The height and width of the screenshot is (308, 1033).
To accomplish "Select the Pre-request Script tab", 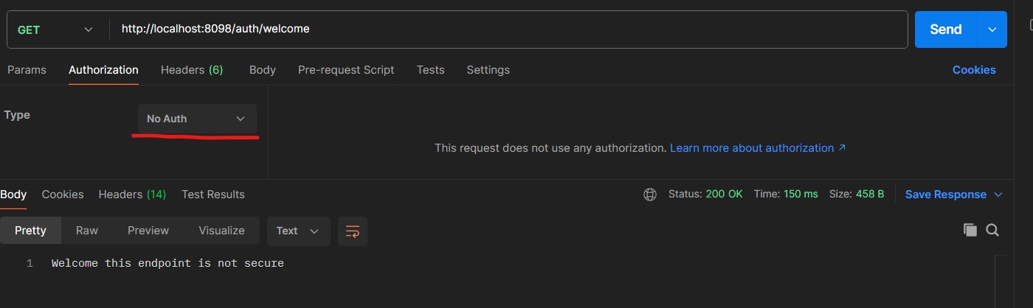I will coord(346,70).
